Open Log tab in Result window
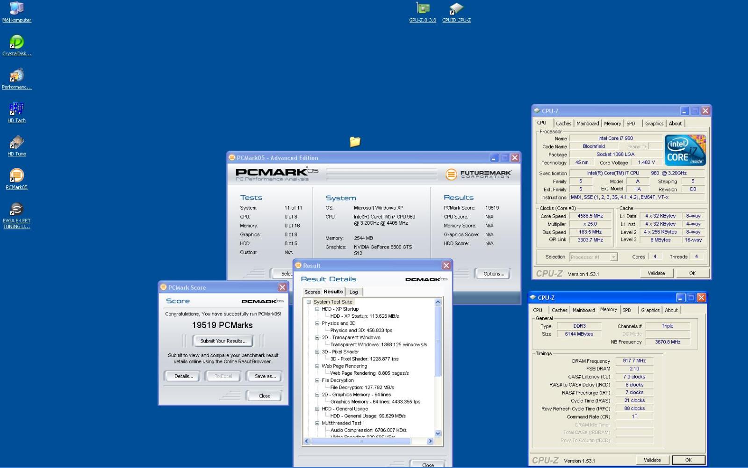This screenshot has height=468, width=748. pyautogui.click(x=353, y=292)
